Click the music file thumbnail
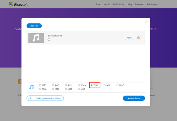This screenshot has width=177, height=121. coord(36,38)
